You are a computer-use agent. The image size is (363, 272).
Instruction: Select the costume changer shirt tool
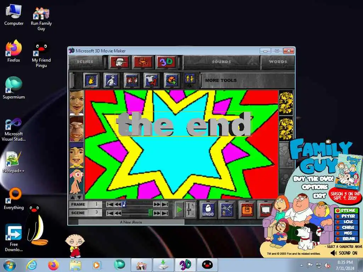click(151, 80)
